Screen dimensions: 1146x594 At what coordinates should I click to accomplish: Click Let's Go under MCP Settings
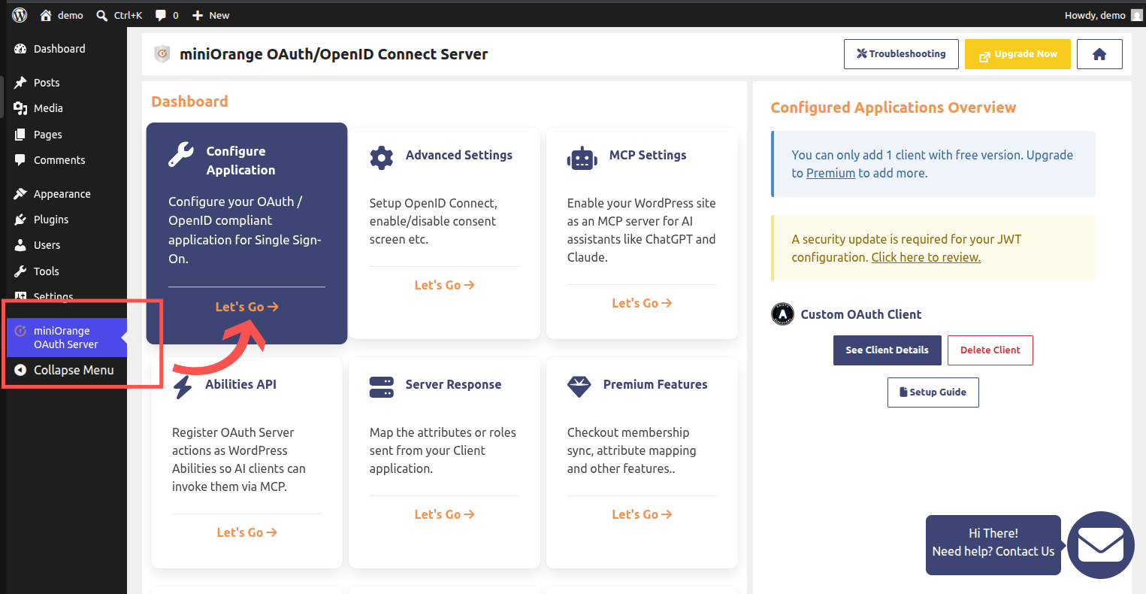642,303
